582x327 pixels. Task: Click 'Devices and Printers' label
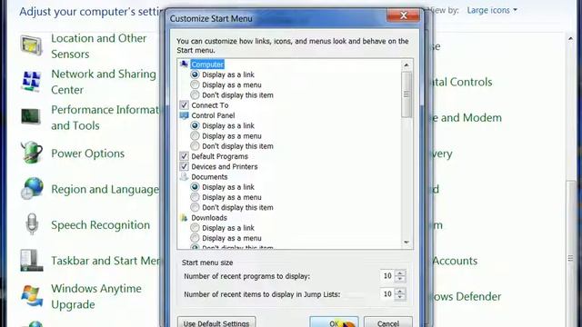(225, 166)
